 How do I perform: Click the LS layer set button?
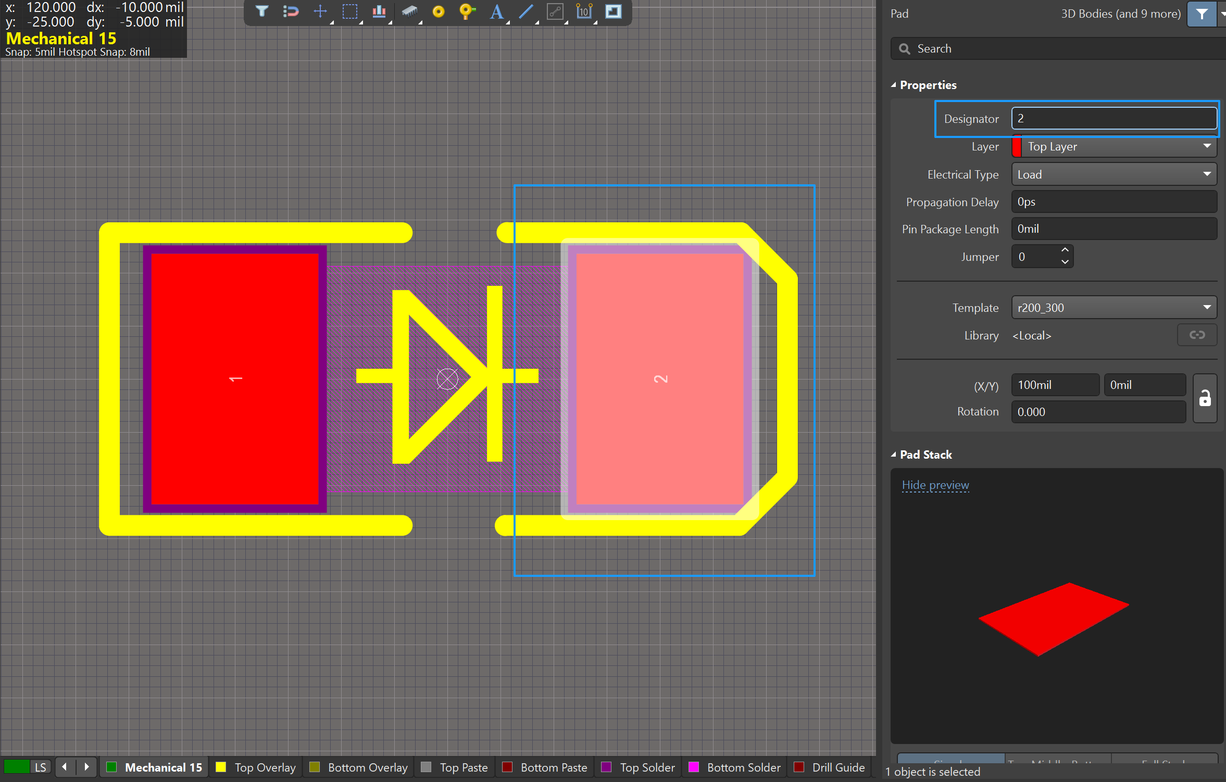(x=41, y=767)
